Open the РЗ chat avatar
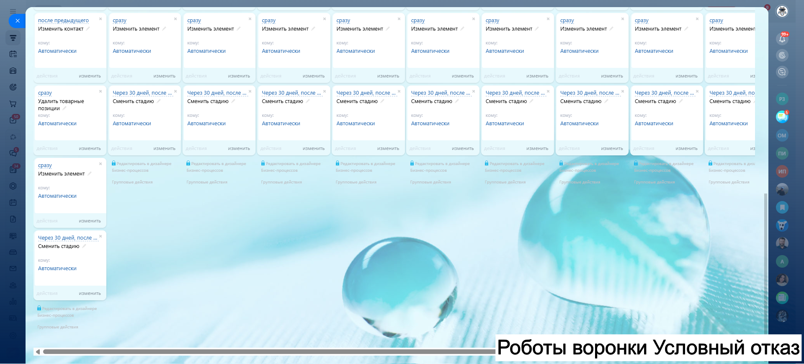This screenshot has width=804, height=364. pyautogui.click(x=782, y=99)
